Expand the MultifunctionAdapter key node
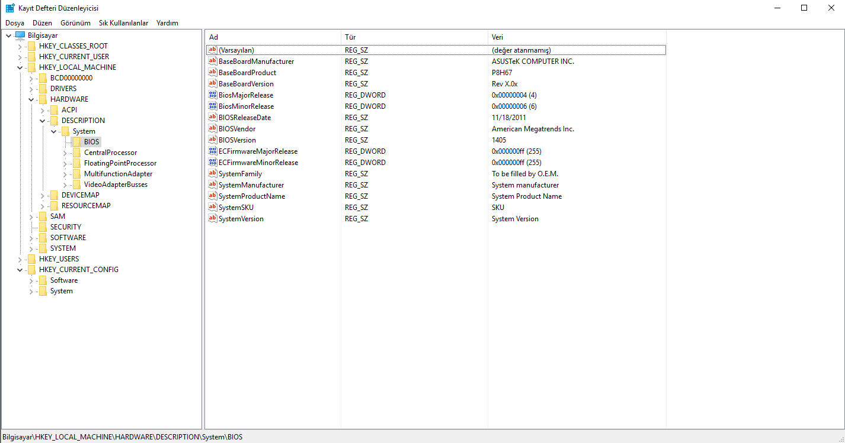Image resolution: width=845 pixels, height=443 pixels. click(x=65, y=174)
